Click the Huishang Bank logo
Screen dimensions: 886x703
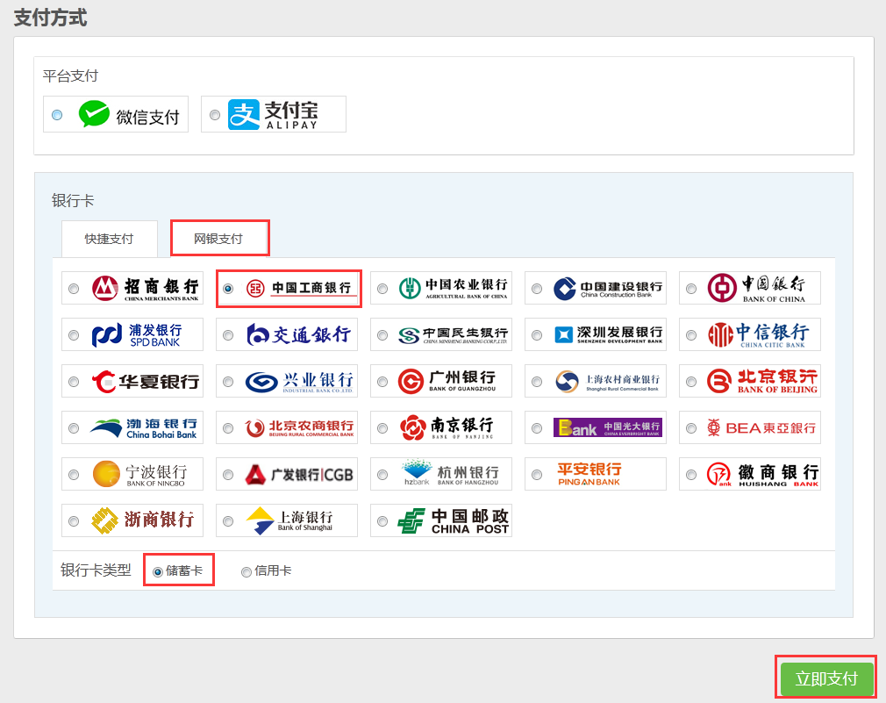(x=763, y=475)
